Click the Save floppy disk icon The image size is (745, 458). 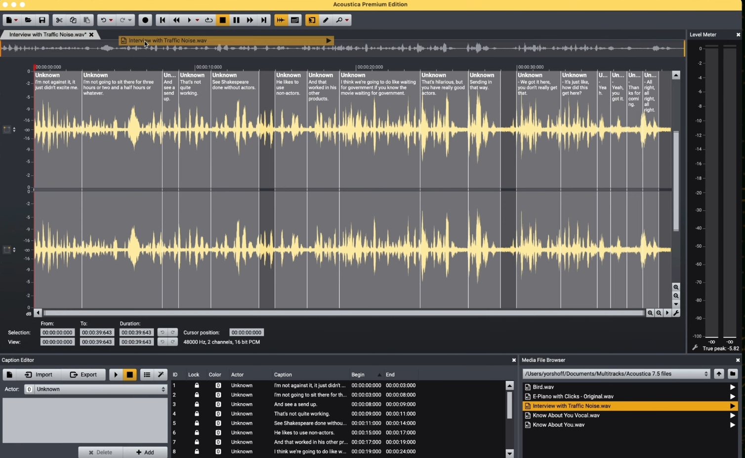point(42,20)
